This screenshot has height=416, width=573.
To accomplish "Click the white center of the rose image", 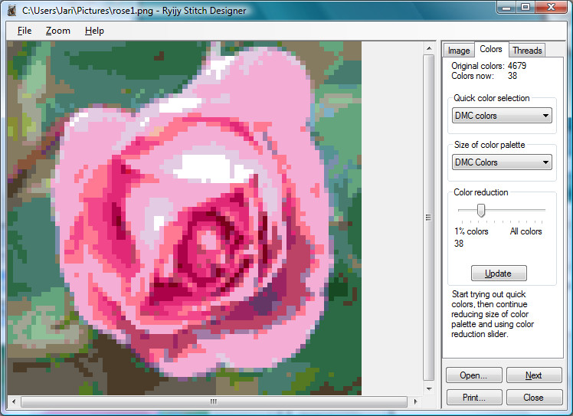I will click(x=212, y=168).
